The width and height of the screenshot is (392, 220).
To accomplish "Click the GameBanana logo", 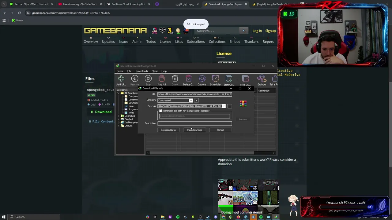I will [x=115, y=31].
